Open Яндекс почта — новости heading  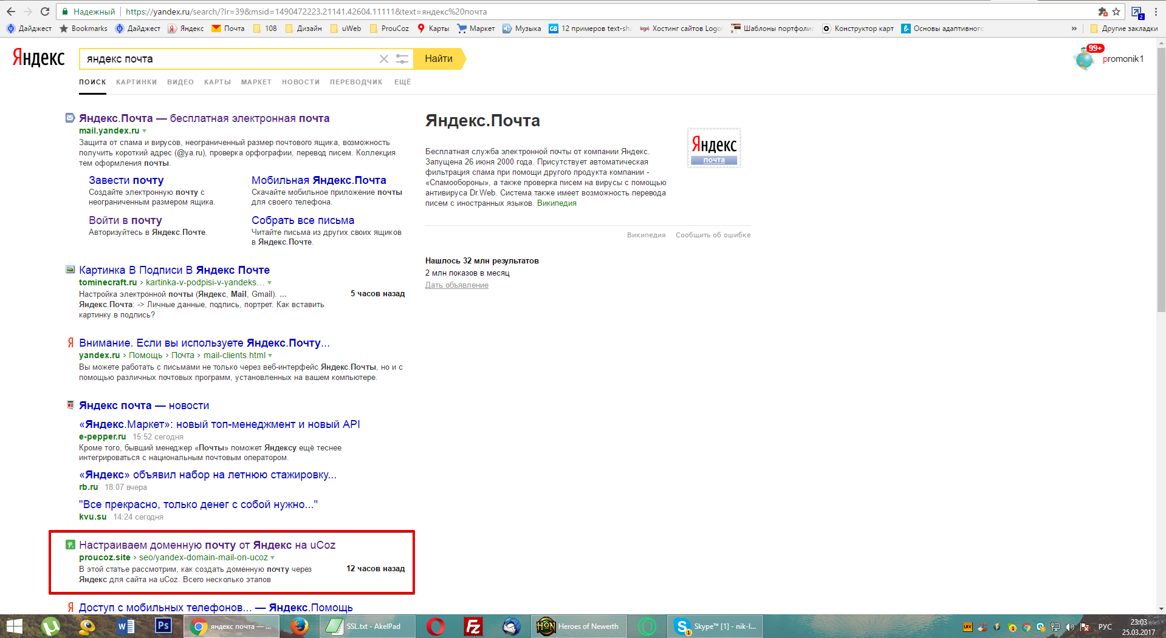coord(144,406)
